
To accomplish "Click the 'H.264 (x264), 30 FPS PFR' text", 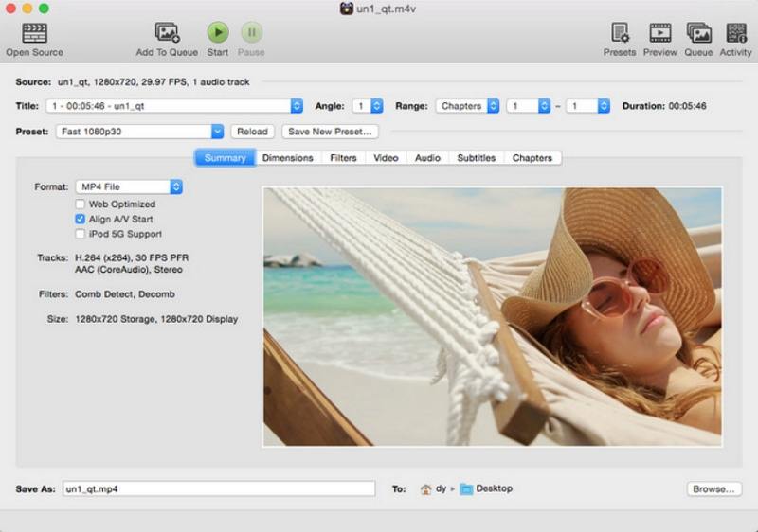I will (132, 257).
